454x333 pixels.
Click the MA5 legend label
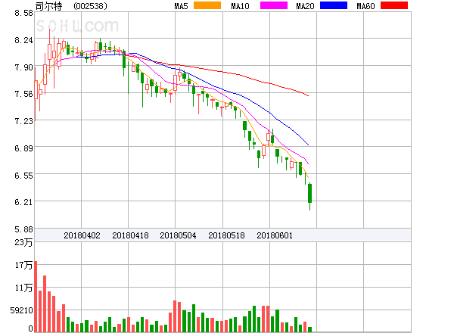coord(182,6)
